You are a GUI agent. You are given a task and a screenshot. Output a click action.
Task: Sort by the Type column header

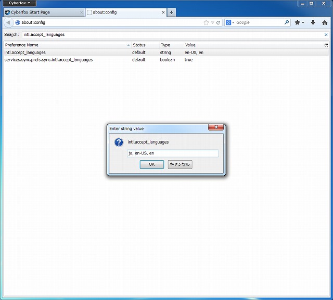click(x=171, y=45)
